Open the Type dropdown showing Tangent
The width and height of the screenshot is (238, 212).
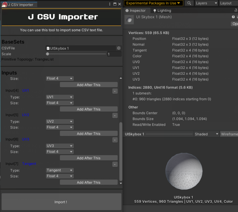[60, 170]
